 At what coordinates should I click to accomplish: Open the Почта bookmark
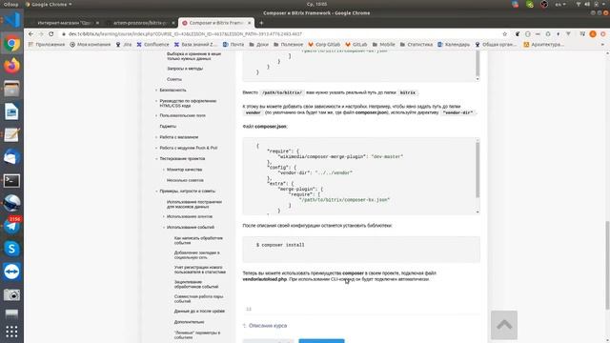point(234,45)
